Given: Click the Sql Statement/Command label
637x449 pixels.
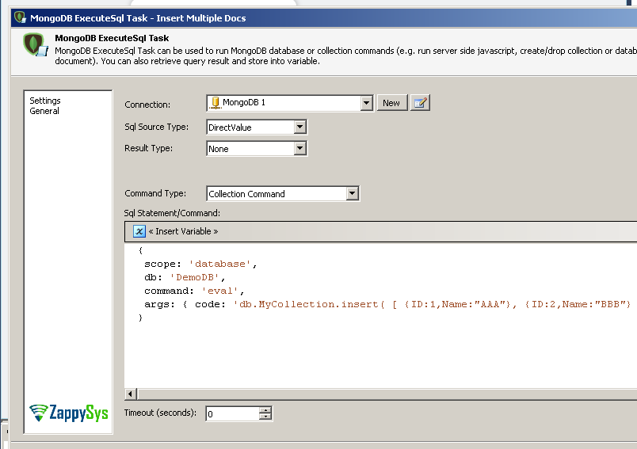Looking at the screenshot, I should coord(172,213).
